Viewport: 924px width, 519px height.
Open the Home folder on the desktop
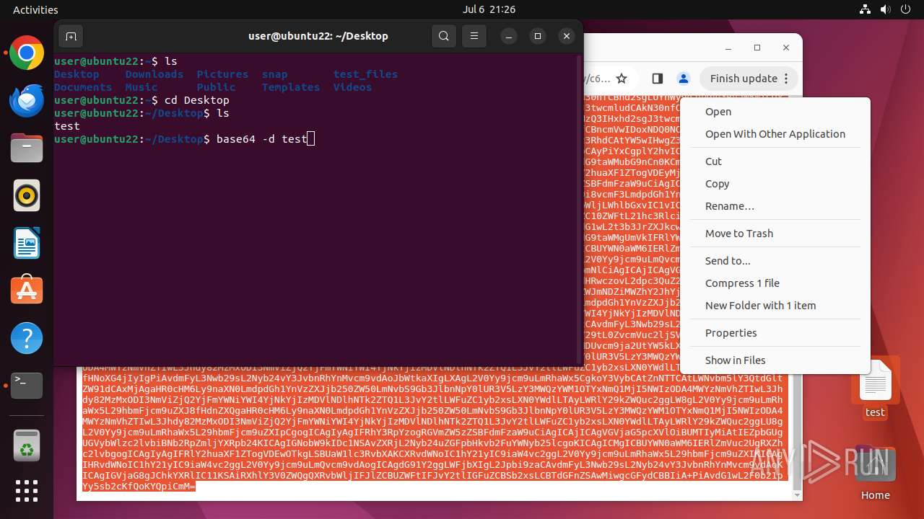coord(875,472)
